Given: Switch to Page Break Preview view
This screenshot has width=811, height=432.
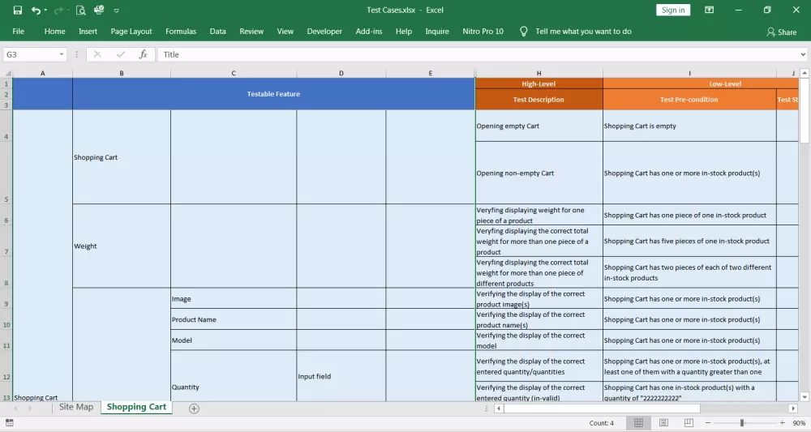Looking at the screenshot, I should 688,423.
